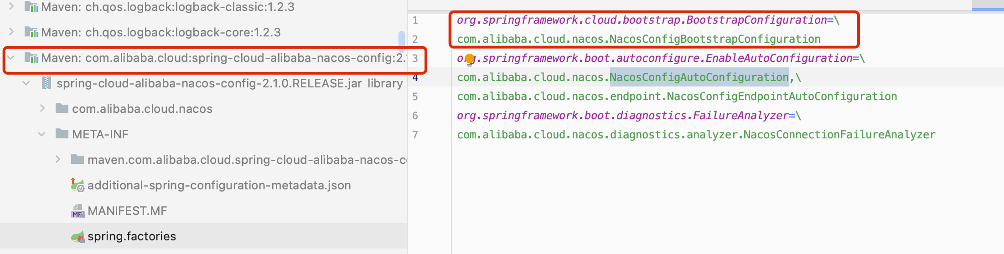
Task: Click the JSON metadata file icon
Action: (77, 185)
